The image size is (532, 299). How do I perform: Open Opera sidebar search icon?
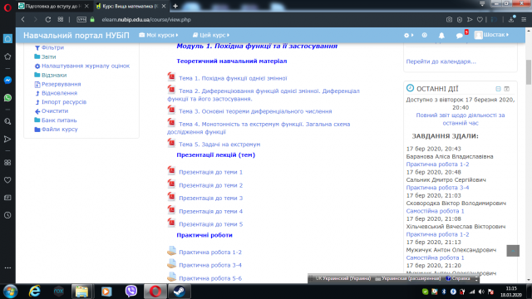tap(7, 121)
